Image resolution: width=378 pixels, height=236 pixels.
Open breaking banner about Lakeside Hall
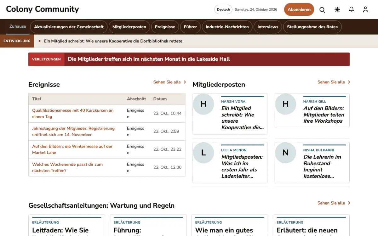click(149, 59)
